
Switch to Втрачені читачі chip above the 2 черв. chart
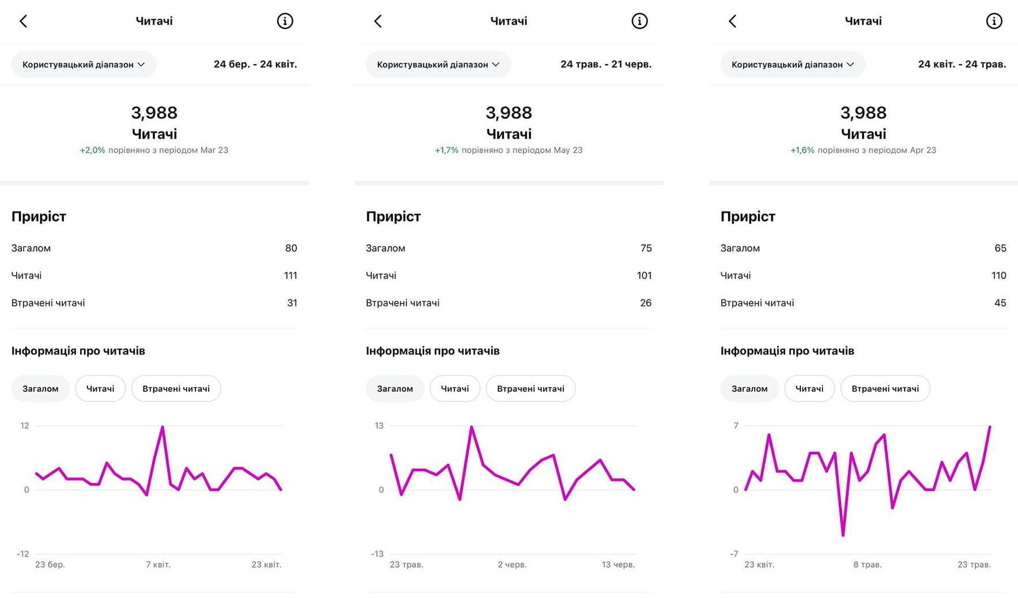click(531, 389)
